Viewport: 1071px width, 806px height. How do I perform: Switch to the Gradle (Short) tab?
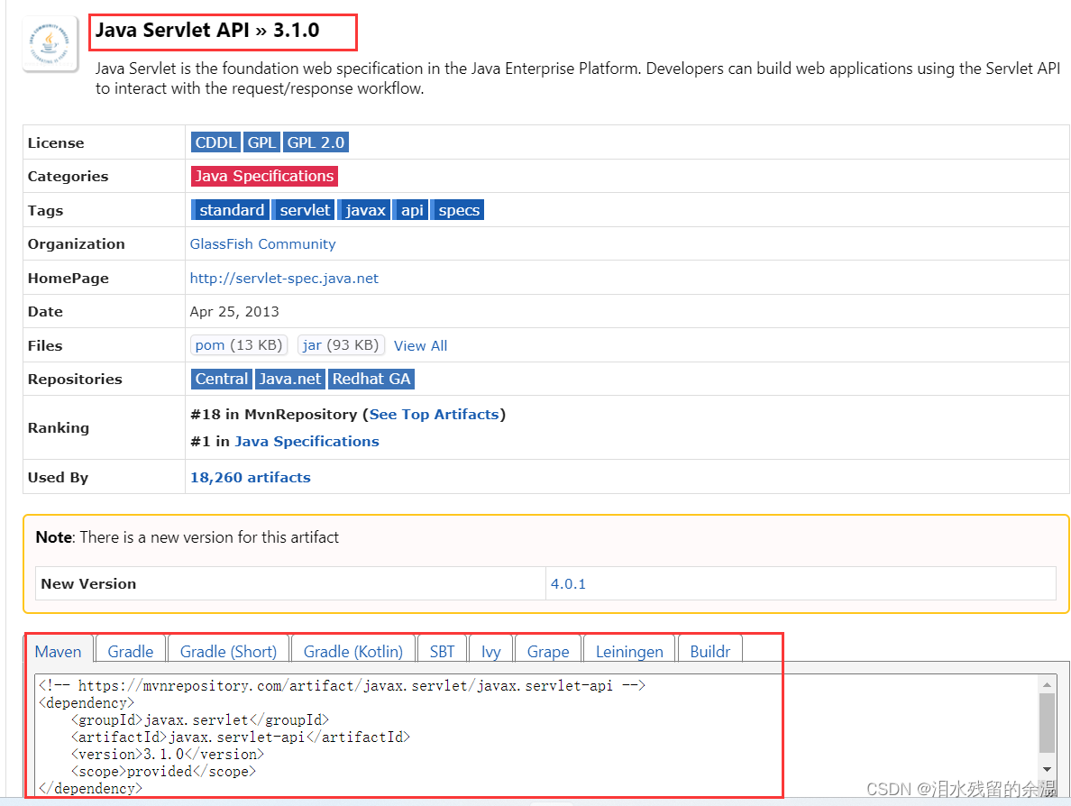(228, 651)
